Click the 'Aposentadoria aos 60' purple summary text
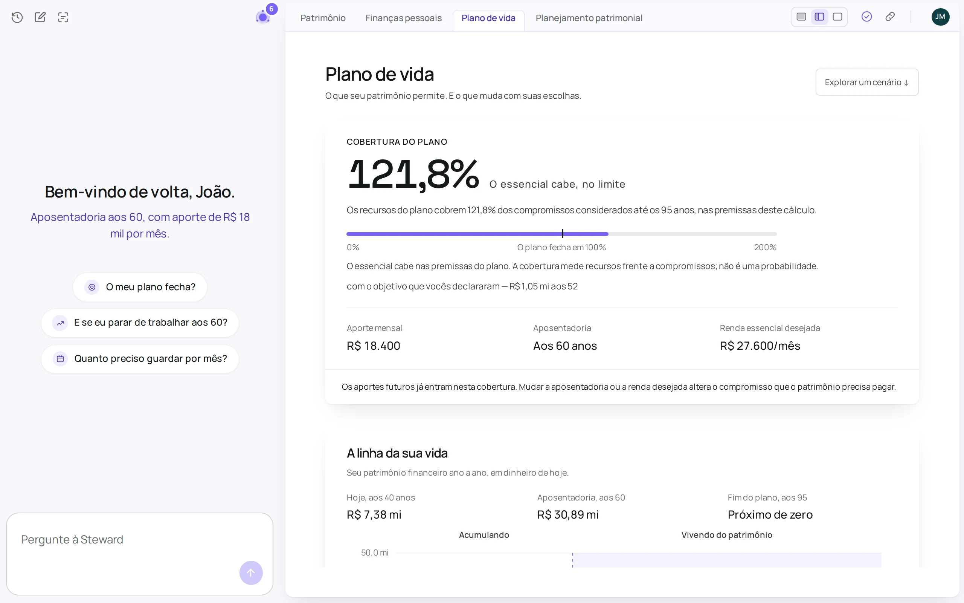 pyautogui.click(x=140, y=225)
